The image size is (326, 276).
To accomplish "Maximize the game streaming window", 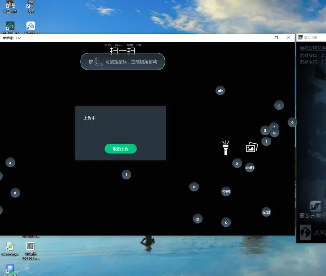I will 276,38.
